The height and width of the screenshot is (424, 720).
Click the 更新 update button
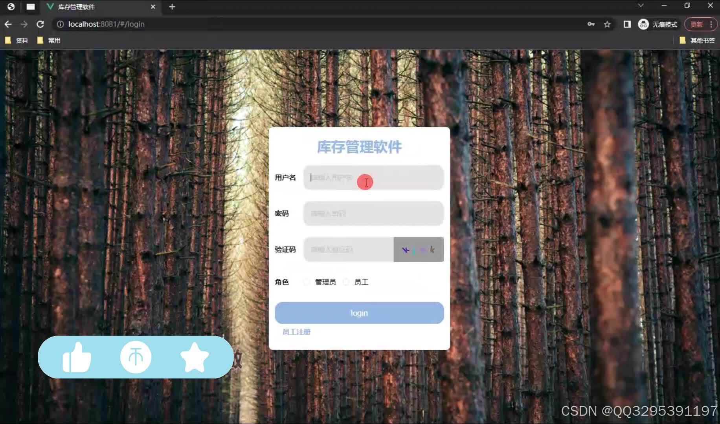[701, 24]
